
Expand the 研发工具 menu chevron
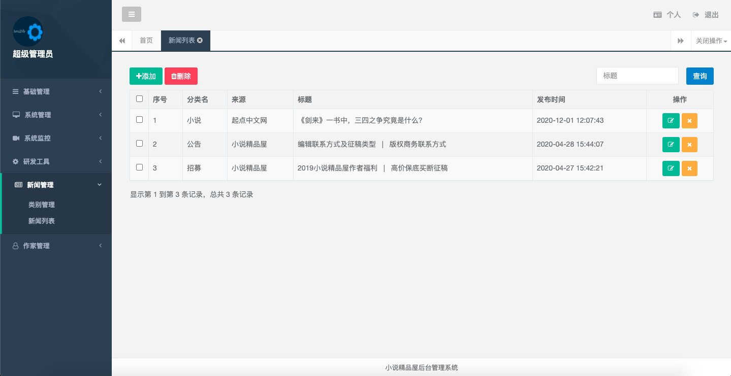100,161
